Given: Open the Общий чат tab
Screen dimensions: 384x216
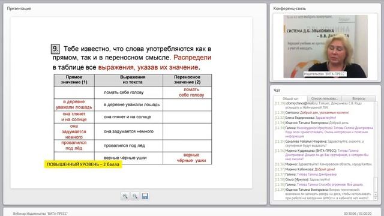Looking at the screenshot, I should coord(290,98).
